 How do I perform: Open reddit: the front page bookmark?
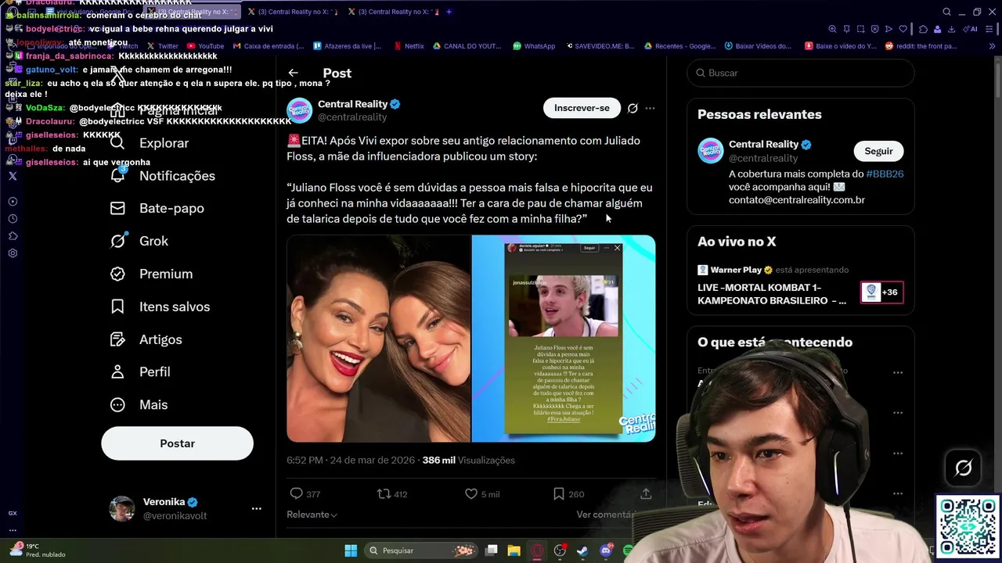click(x=921, y=46)
